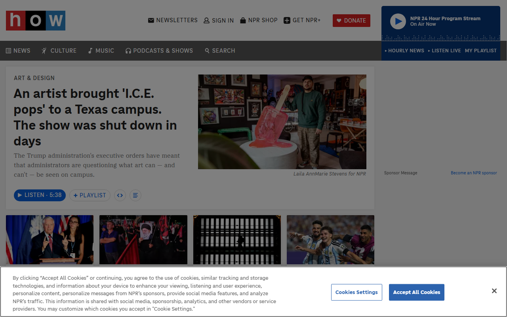507x317 pixels.
Task: Play Hourly News
Action: coord(404,51)
